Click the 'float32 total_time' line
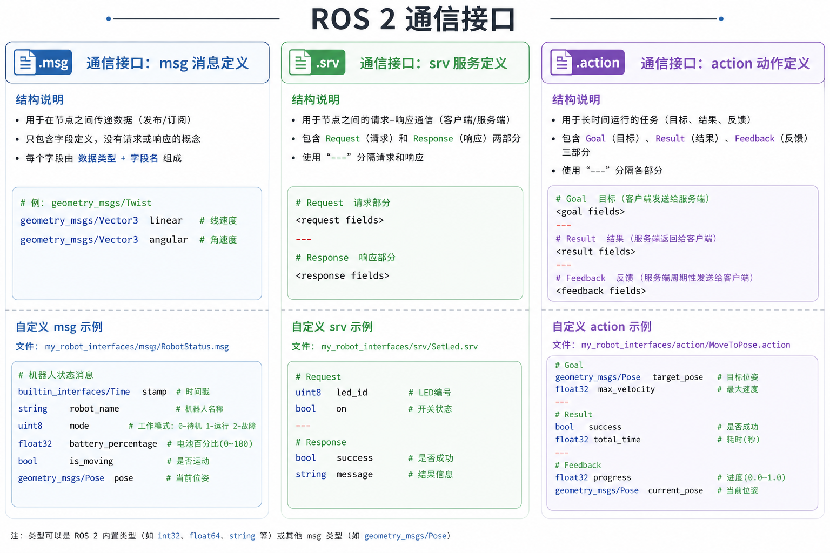830x553 pixels. 657,440
